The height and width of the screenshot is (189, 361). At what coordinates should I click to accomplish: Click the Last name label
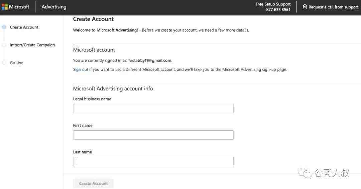click(83, 152)
